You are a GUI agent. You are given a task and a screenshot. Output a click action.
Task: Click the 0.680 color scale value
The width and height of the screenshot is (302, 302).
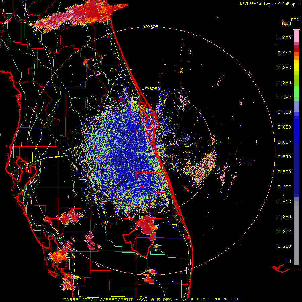click(284, 127)
